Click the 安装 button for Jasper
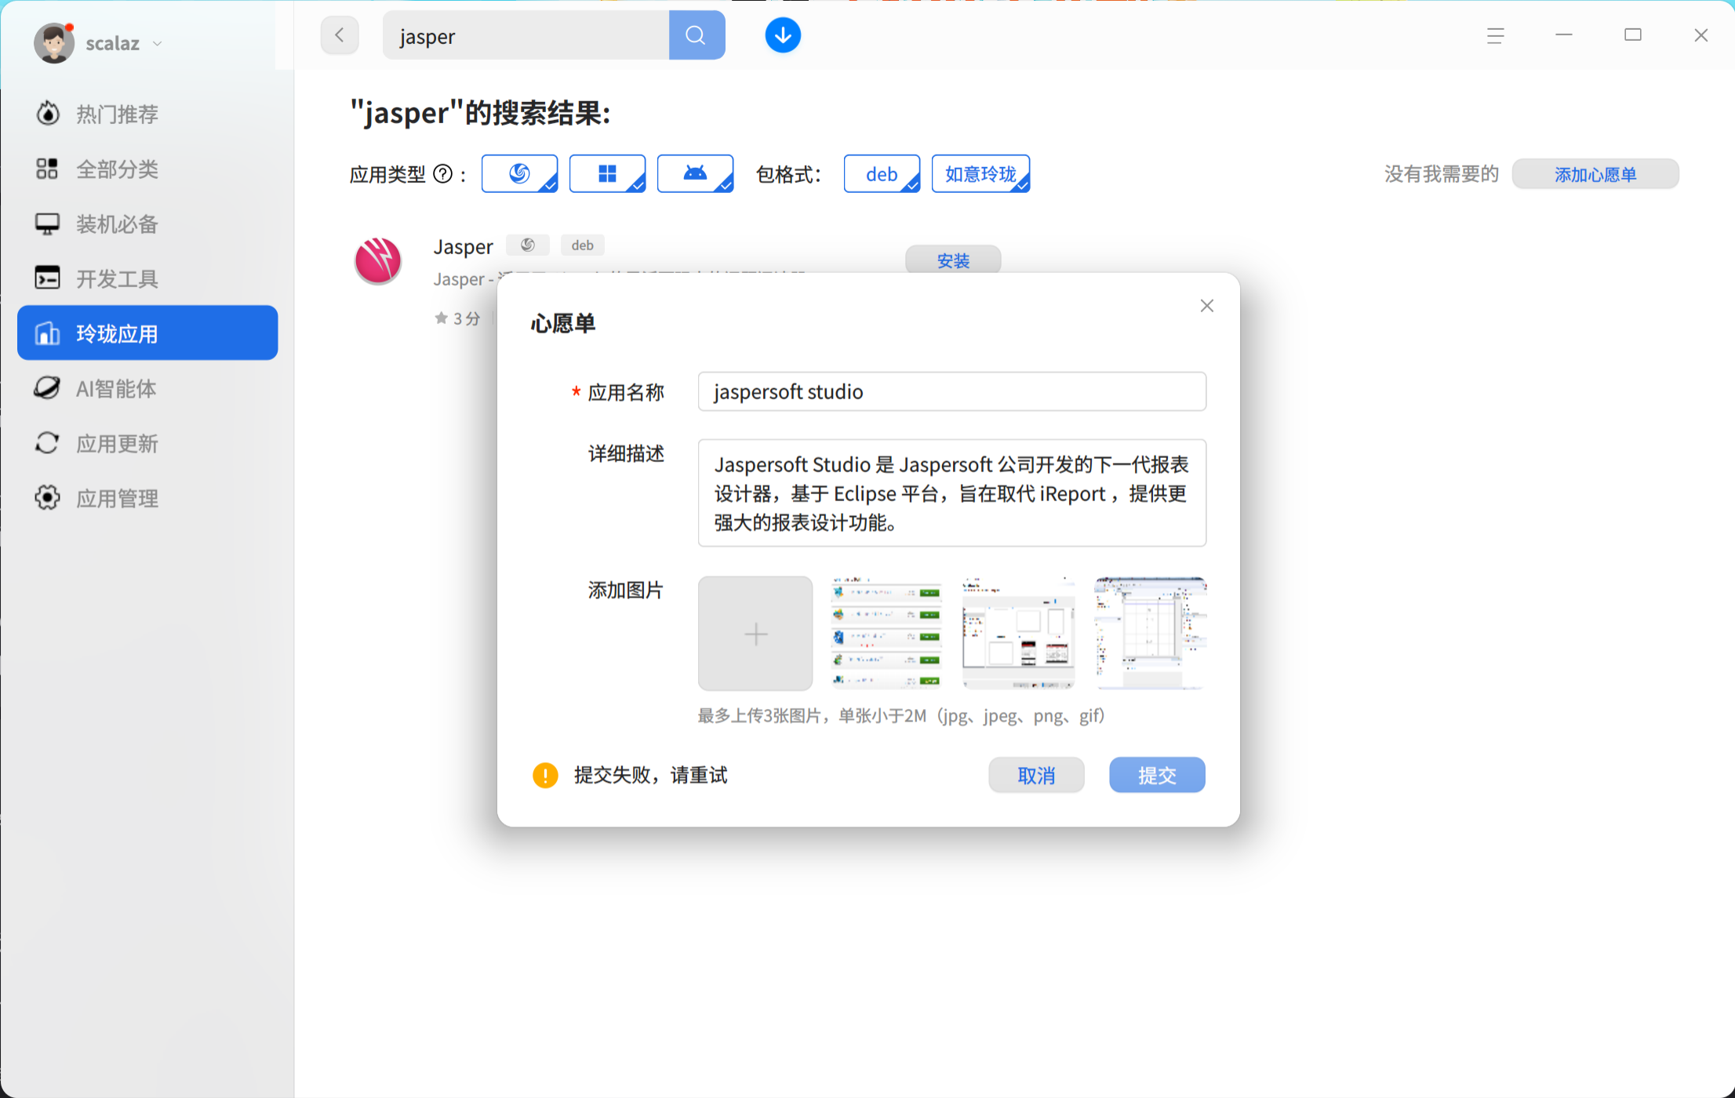This screenshot has height=1098, width=1735. tap(953, 260)
